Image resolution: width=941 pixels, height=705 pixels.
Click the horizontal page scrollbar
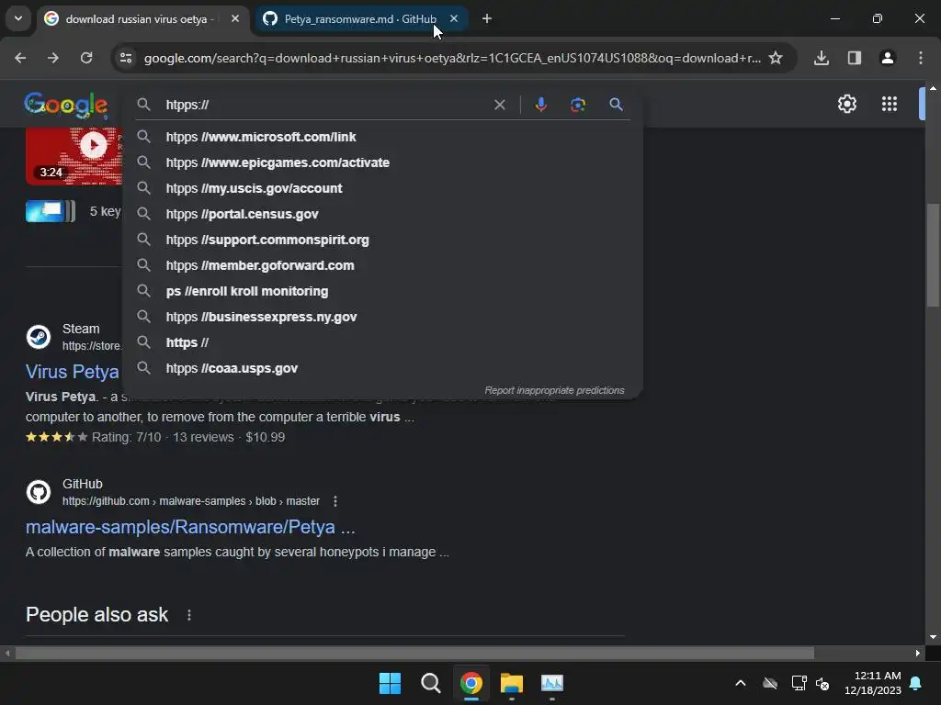pos(414,653)
